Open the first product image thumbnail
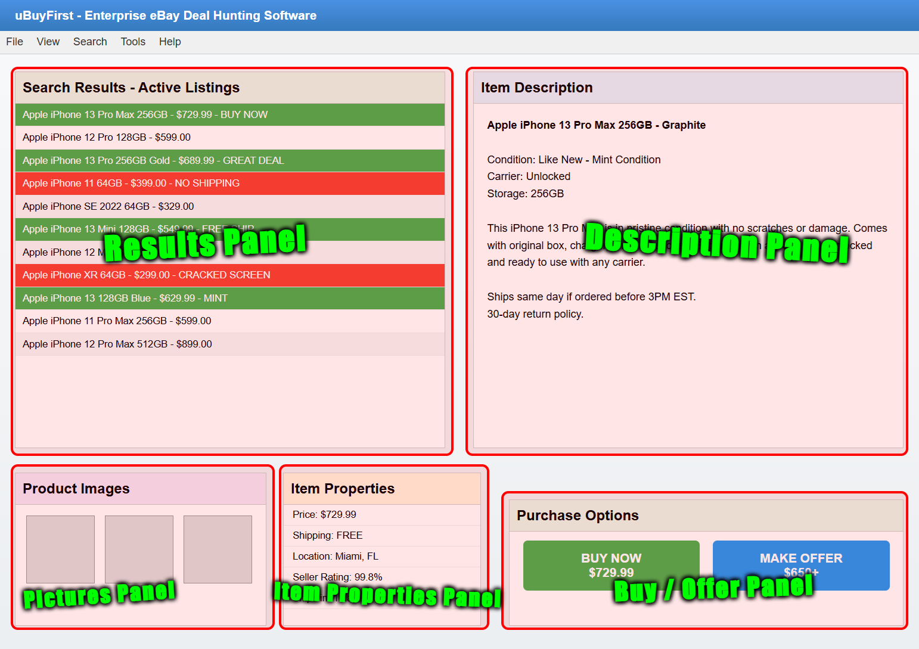This screenshot has height=649, width=919. 60,549
